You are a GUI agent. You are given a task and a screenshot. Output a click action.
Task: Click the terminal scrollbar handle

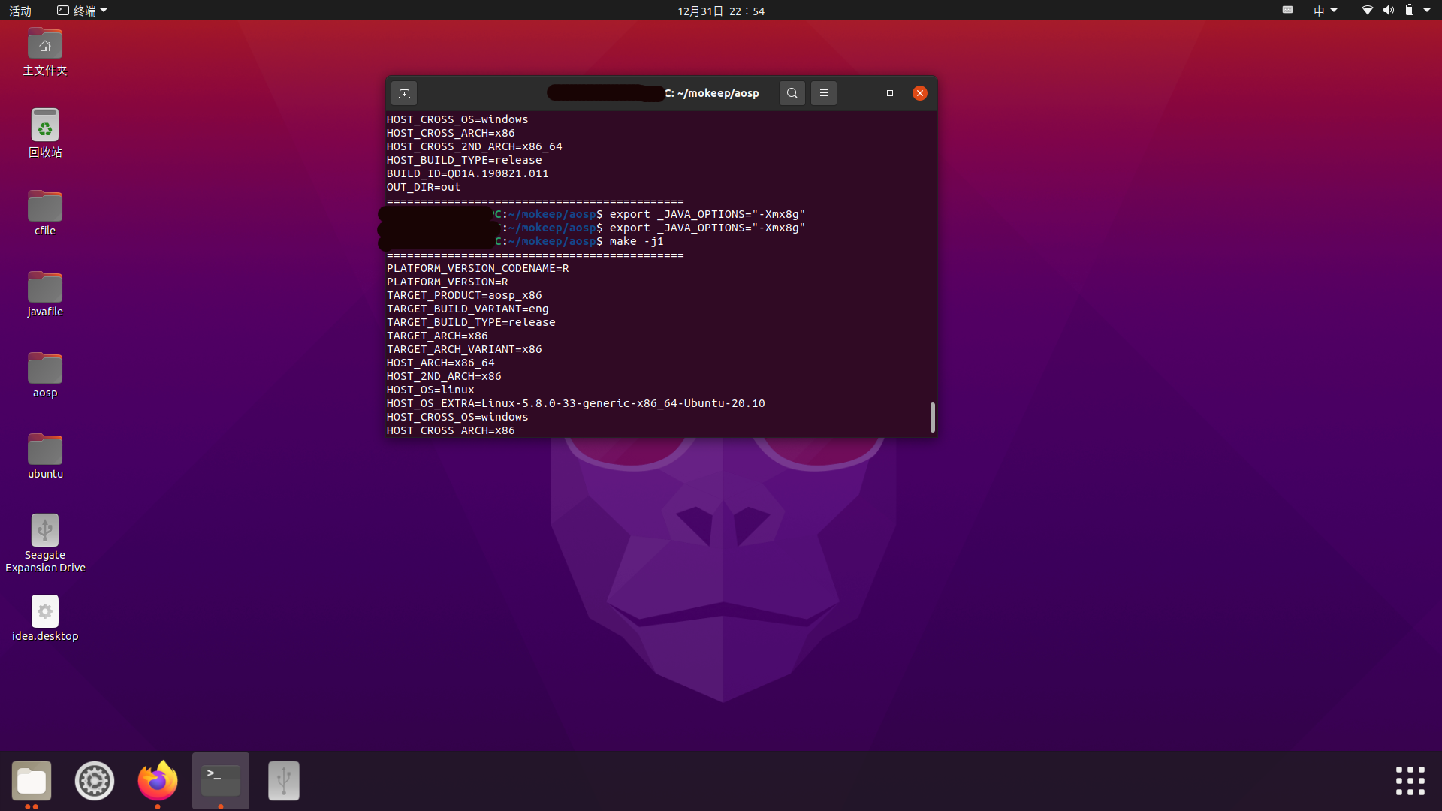(x=932, y=418)
